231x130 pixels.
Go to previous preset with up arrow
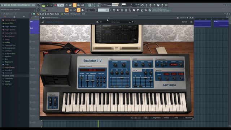point(130,22)
